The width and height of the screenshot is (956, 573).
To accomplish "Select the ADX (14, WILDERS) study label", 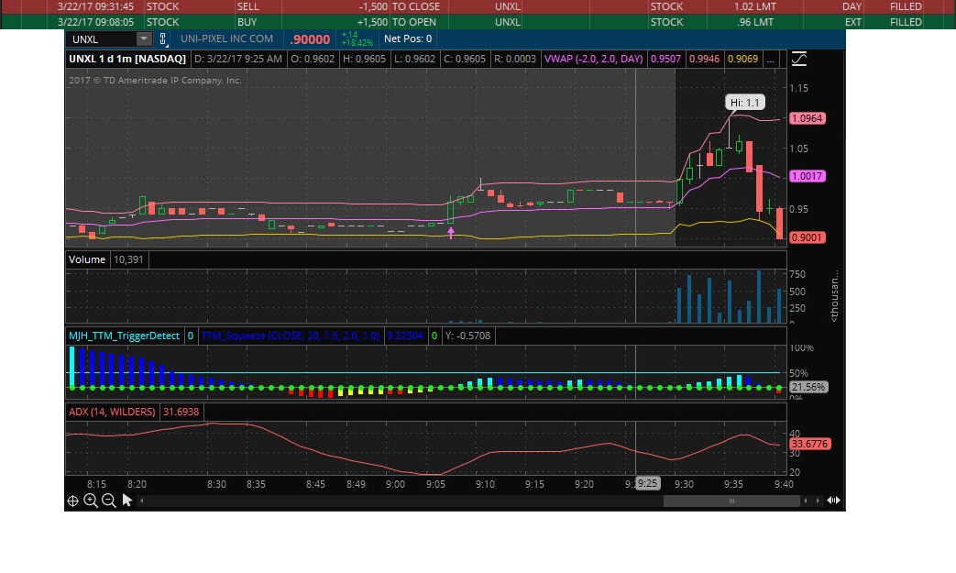I will click(112, 412).
